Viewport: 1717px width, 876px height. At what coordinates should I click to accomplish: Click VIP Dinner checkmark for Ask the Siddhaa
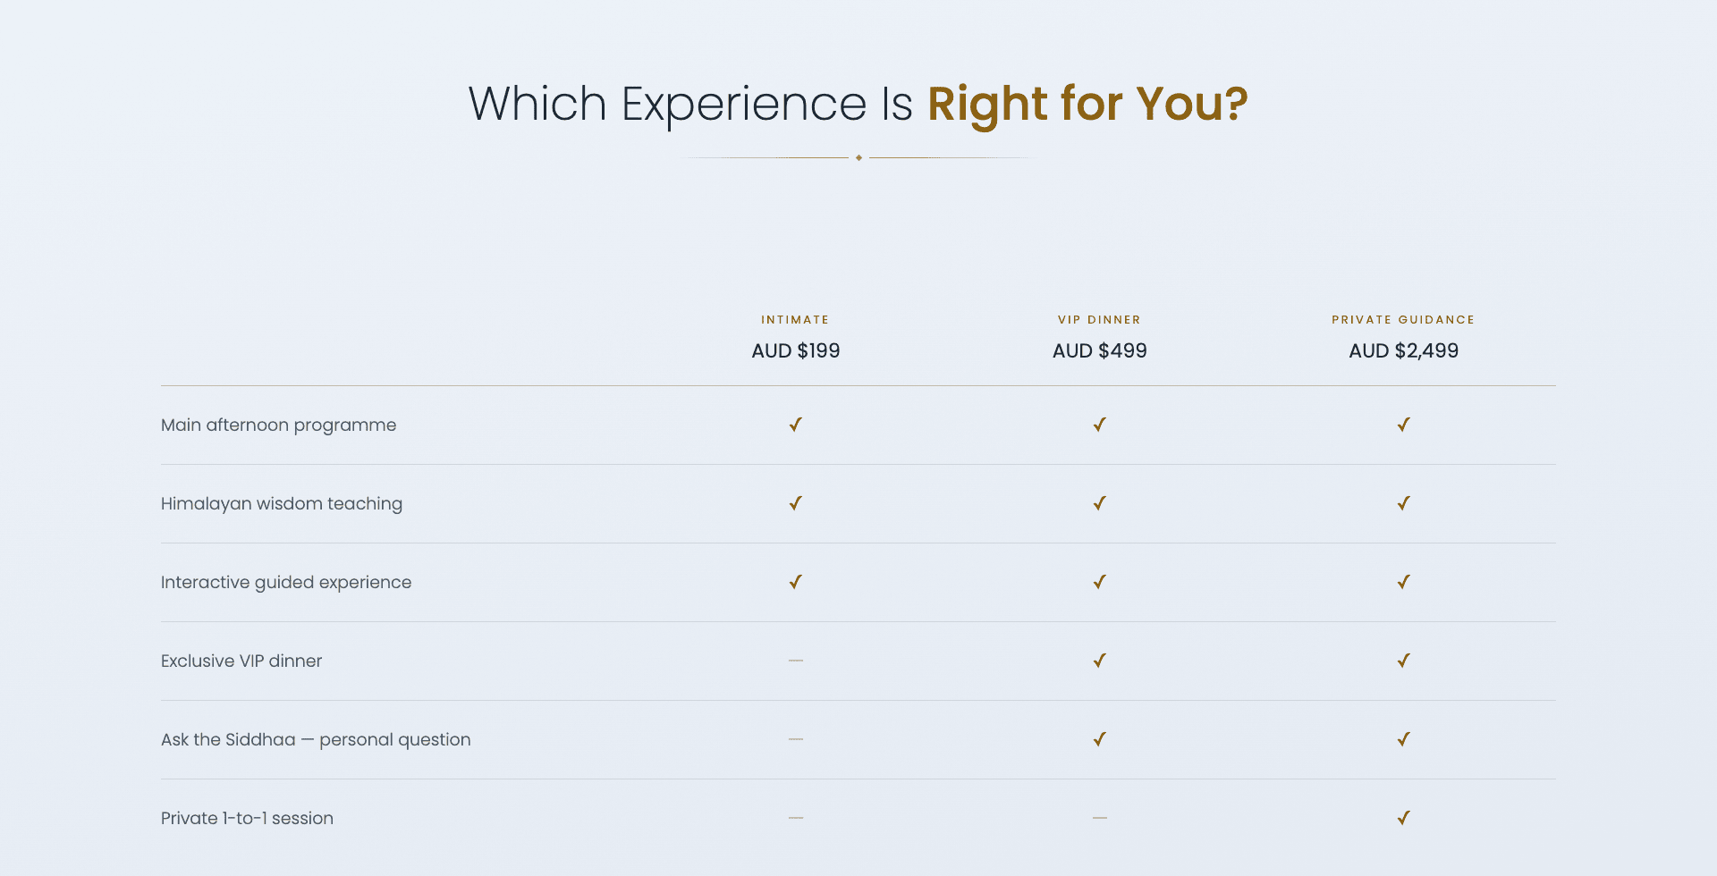pyautogui.click(x=1100, y=739)
